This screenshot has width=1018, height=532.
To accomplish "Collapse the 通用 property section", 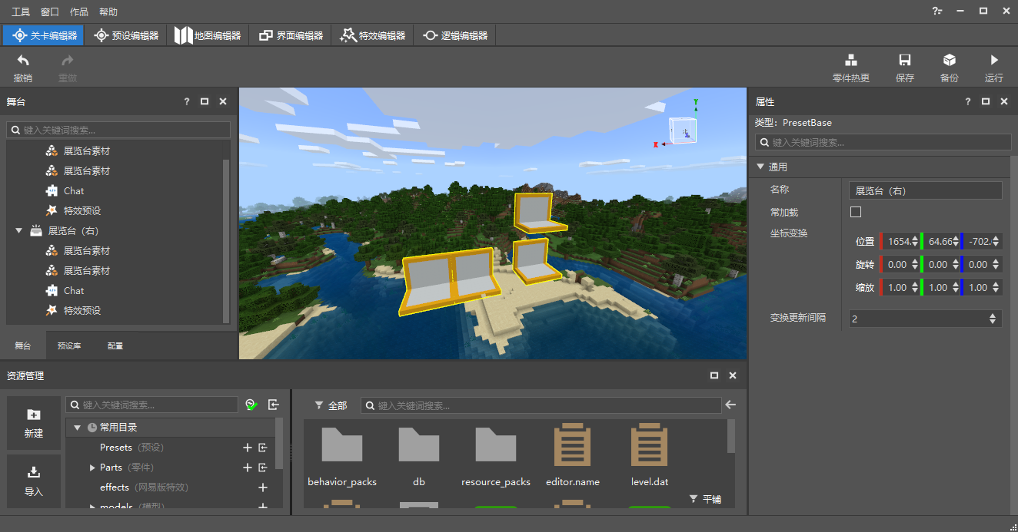I will pyautogui.click(x=760, y=167).
